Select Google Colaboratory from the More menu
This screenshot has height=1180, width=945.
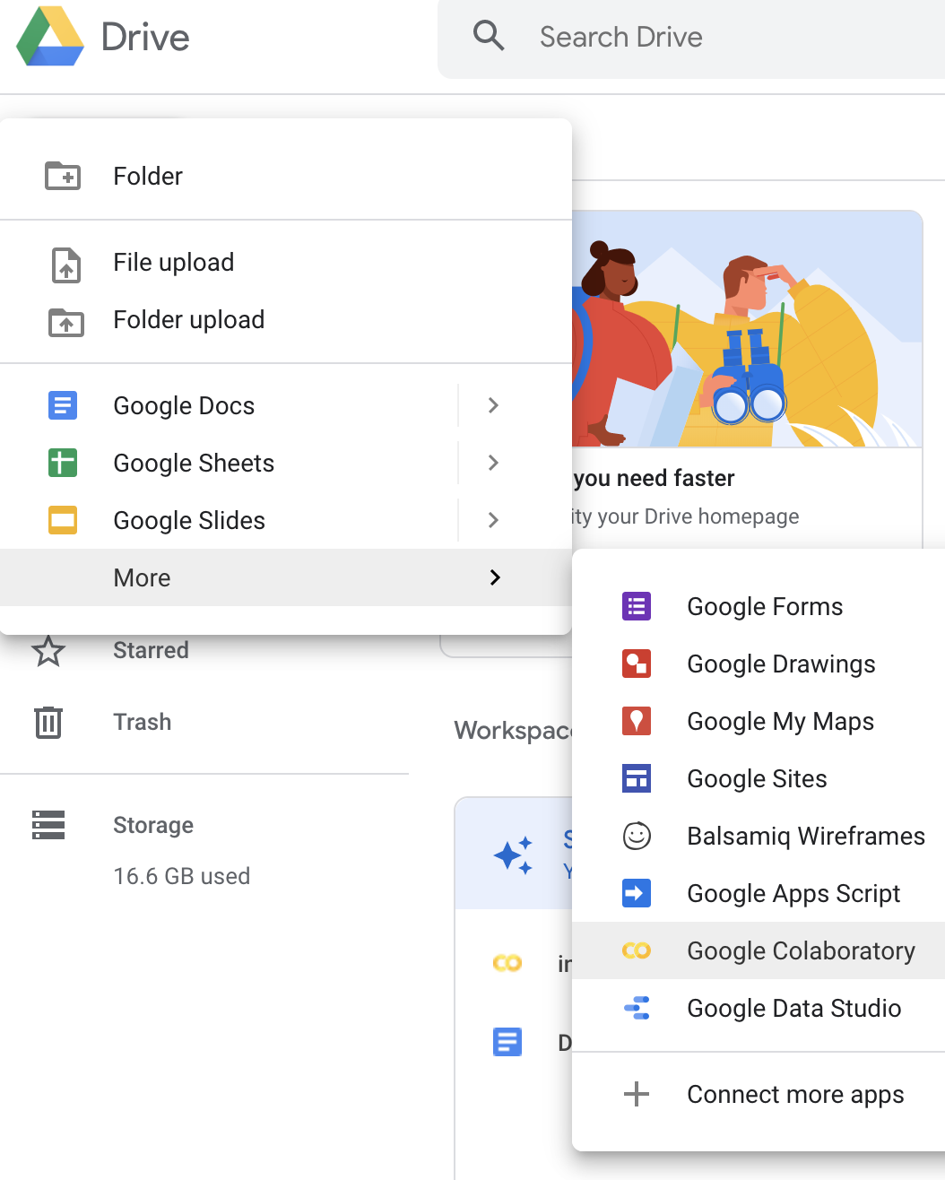759,950
